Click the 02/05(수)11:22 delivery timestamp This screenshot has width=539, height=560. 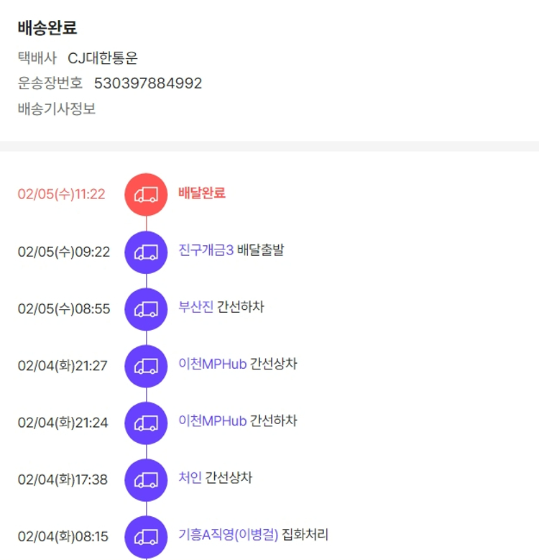pyautogui.click(x=62, y=194)
